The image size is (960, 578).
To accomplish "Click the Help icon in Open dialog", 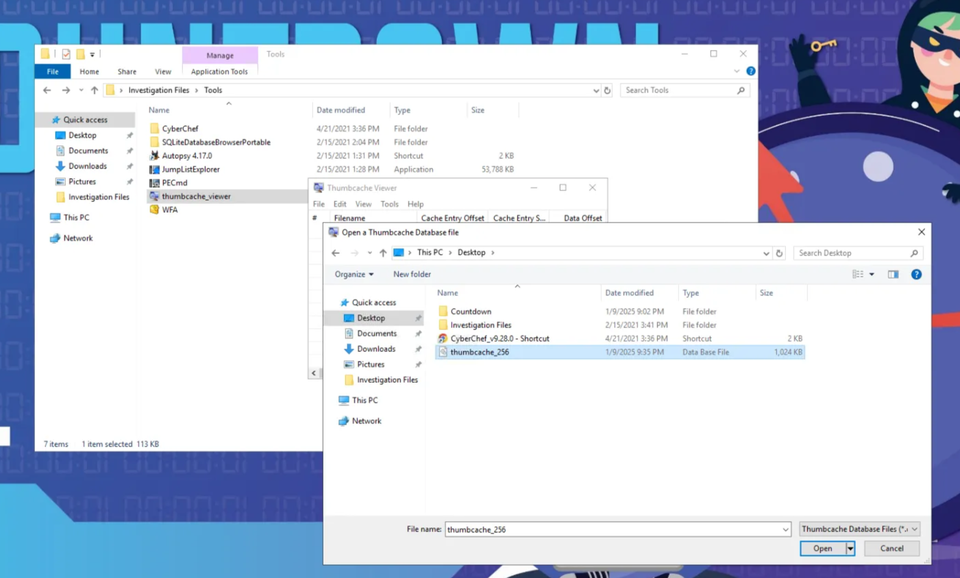I will click(916, 275).
